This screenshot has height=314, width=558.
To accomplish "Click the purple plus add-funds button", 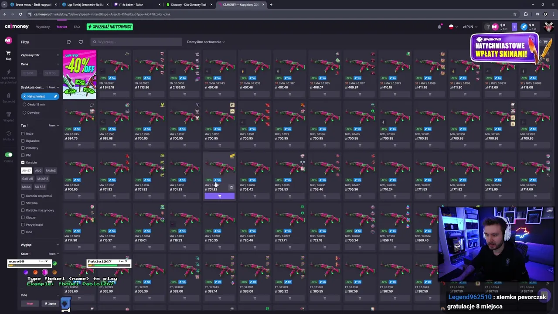I will coord(514,27).
